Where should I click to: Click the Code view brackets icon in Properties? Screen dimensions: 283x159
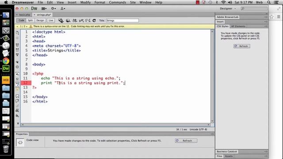pyautogui.click(x=20, y=142)
